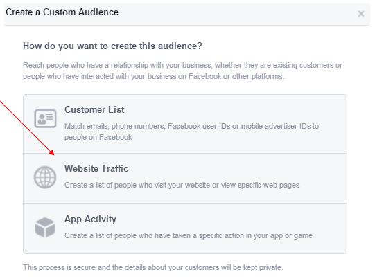Click the App Activity cube icon
The image size is (375, 279).
pos(45,227)
